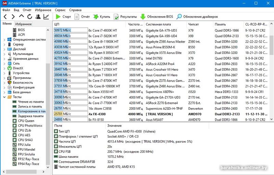274x175 pixels.
Task: Select the CPU Queen benchmark icon
Action: coord(15,121)
